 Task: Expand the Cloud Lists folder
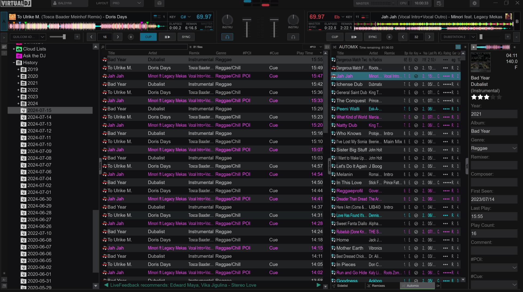pyautogui.click(x=14, y=49)
